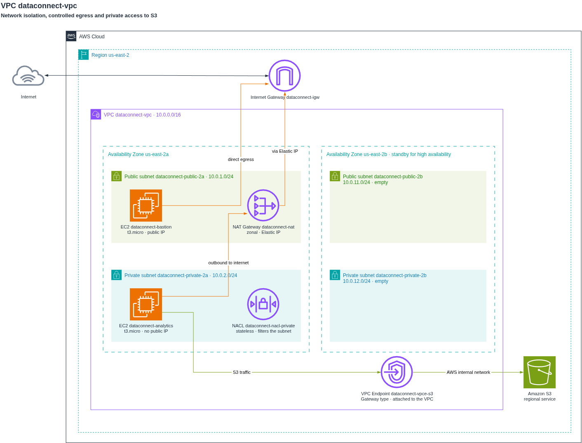Screen dimensions: 582x443
Task: Click the EC2 dataconnect-analytics instance icon
Action: click(x=146, y=304)
